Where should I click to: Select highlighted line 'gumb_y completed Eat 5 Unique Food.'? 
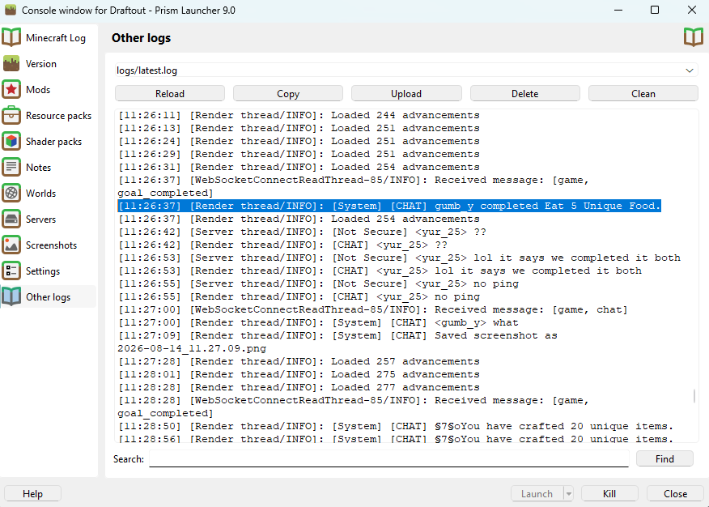(x=388, y=206)
